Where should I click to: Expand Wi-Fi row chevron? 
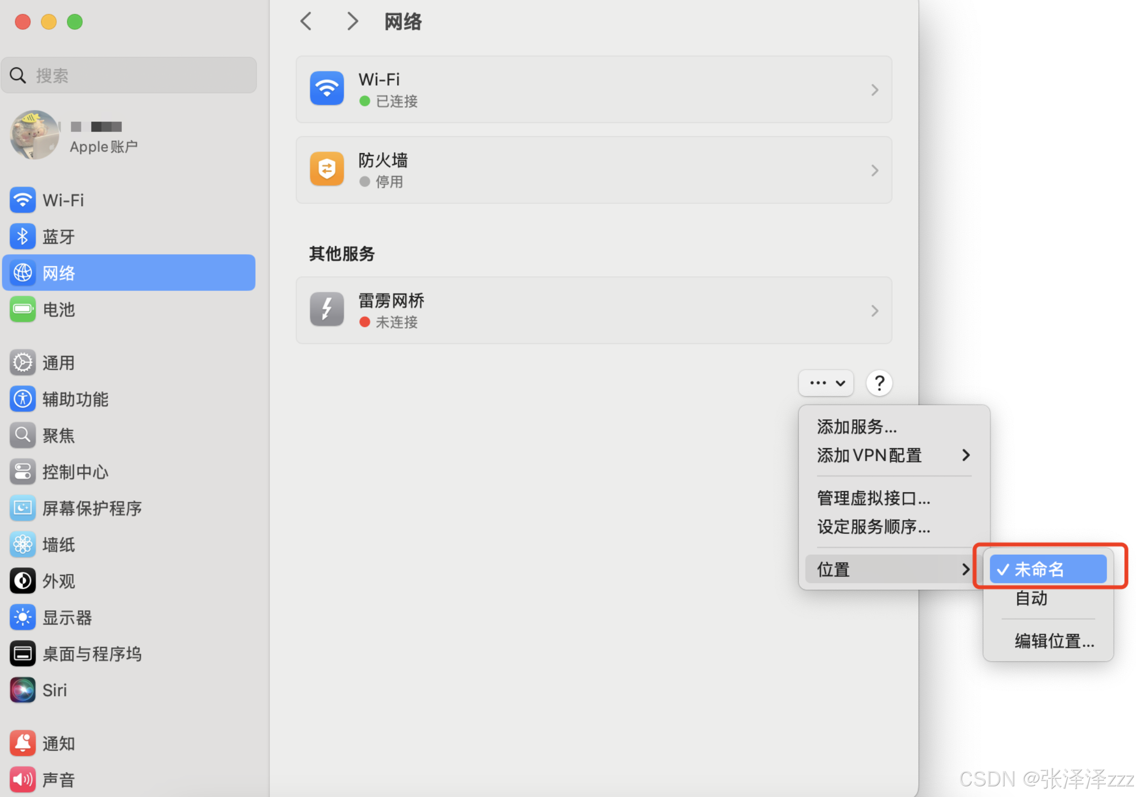click(874, 90)
